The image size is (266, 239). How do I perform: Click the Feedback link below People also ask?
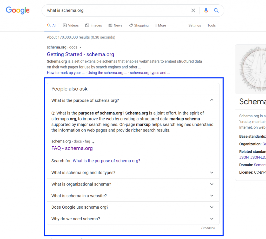coord(208,228)
